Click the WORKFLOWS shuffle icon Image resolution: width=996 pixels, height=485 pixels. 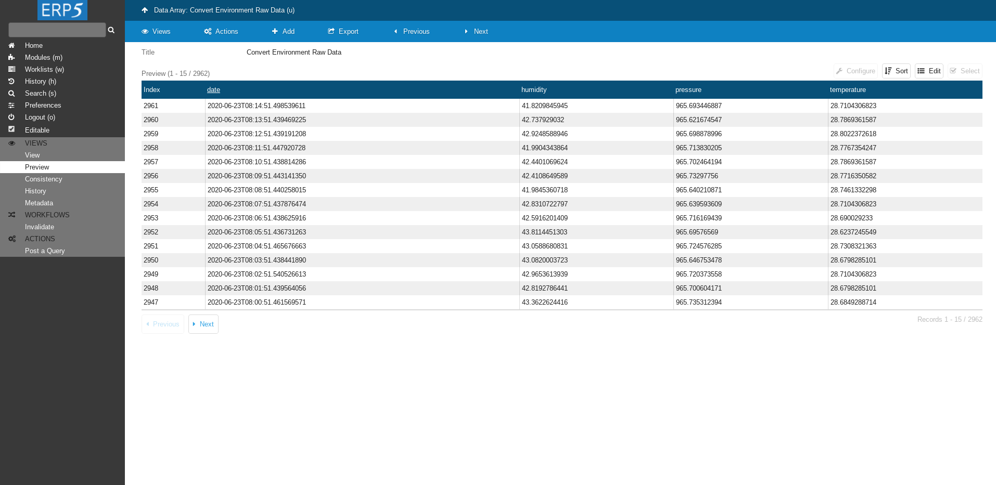tap(11, 215)
